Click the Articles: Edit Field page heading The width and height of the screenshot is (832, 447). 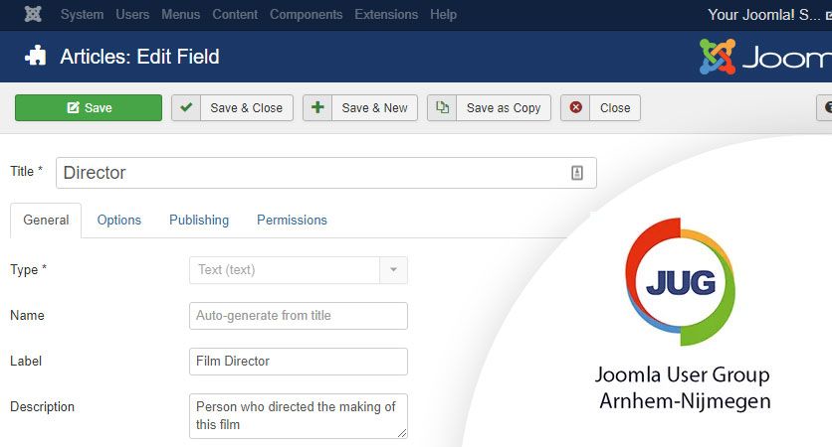[139, 57]
